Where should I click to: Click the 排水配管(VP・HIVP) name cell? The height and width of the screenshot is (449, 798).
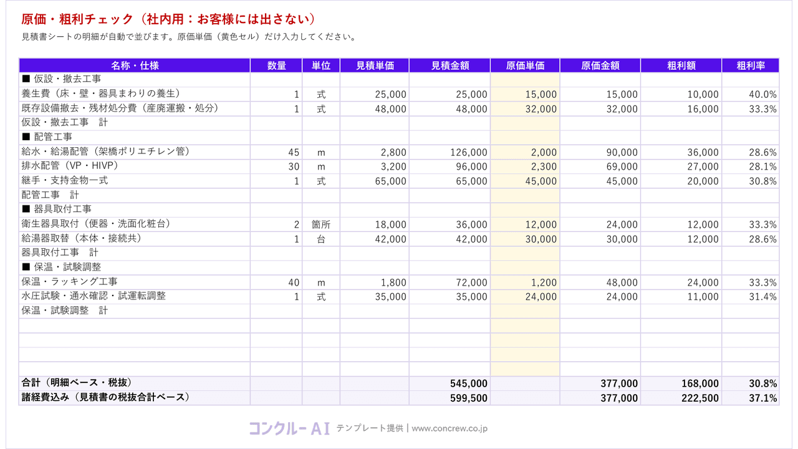[135, 167]
